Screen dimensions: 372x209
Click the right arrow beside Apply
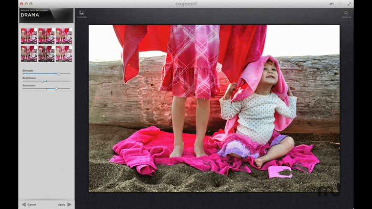coord(69,204)
